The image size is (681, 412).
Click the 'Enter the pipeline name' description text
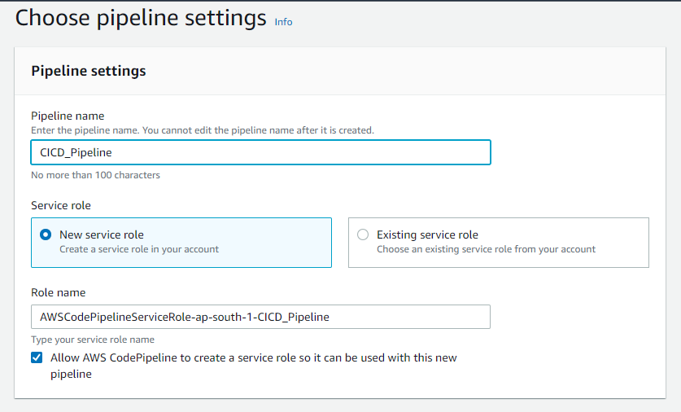tap(203, 130)
